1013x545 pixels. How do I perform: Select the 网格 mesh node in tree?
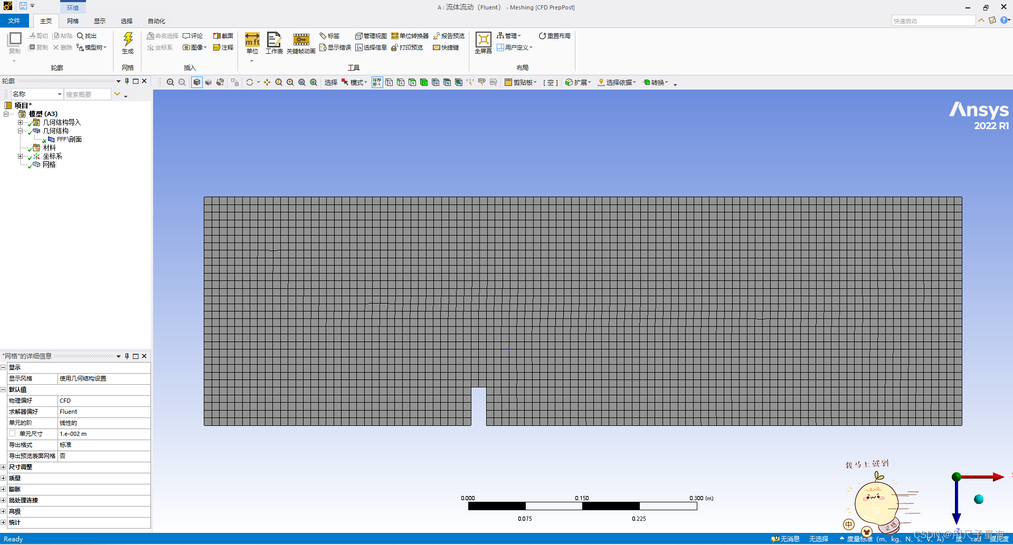[x=49, y=164]
